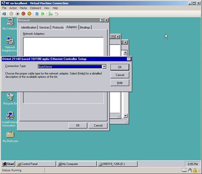Click the Network dialog question-mark help button
202x174 pixels.
[102, 20]
